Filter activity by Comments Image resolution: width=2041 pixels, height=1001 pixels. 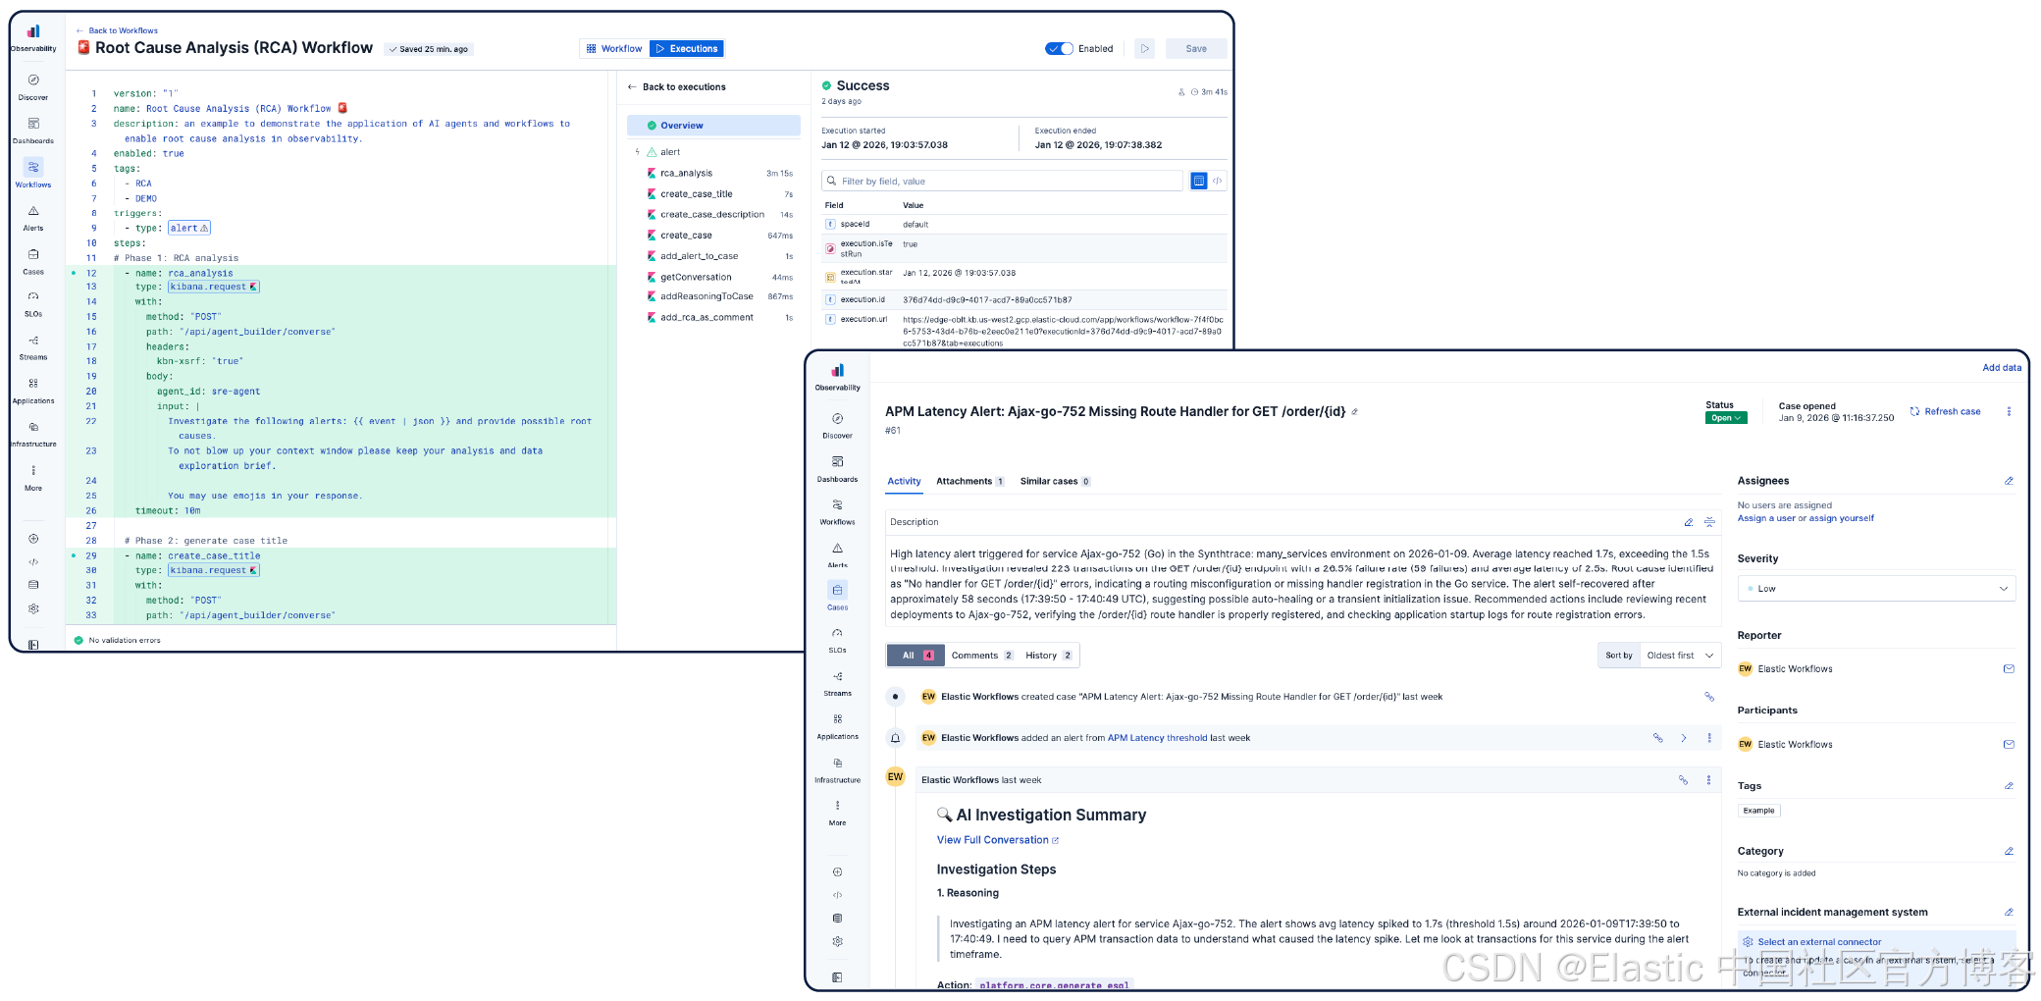(981, 656)
